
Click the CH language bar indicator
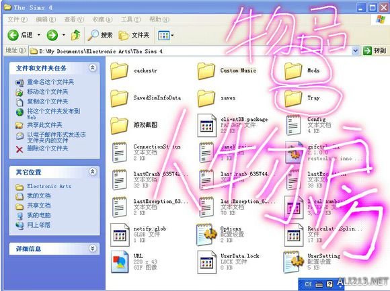[x=308, y=284]
